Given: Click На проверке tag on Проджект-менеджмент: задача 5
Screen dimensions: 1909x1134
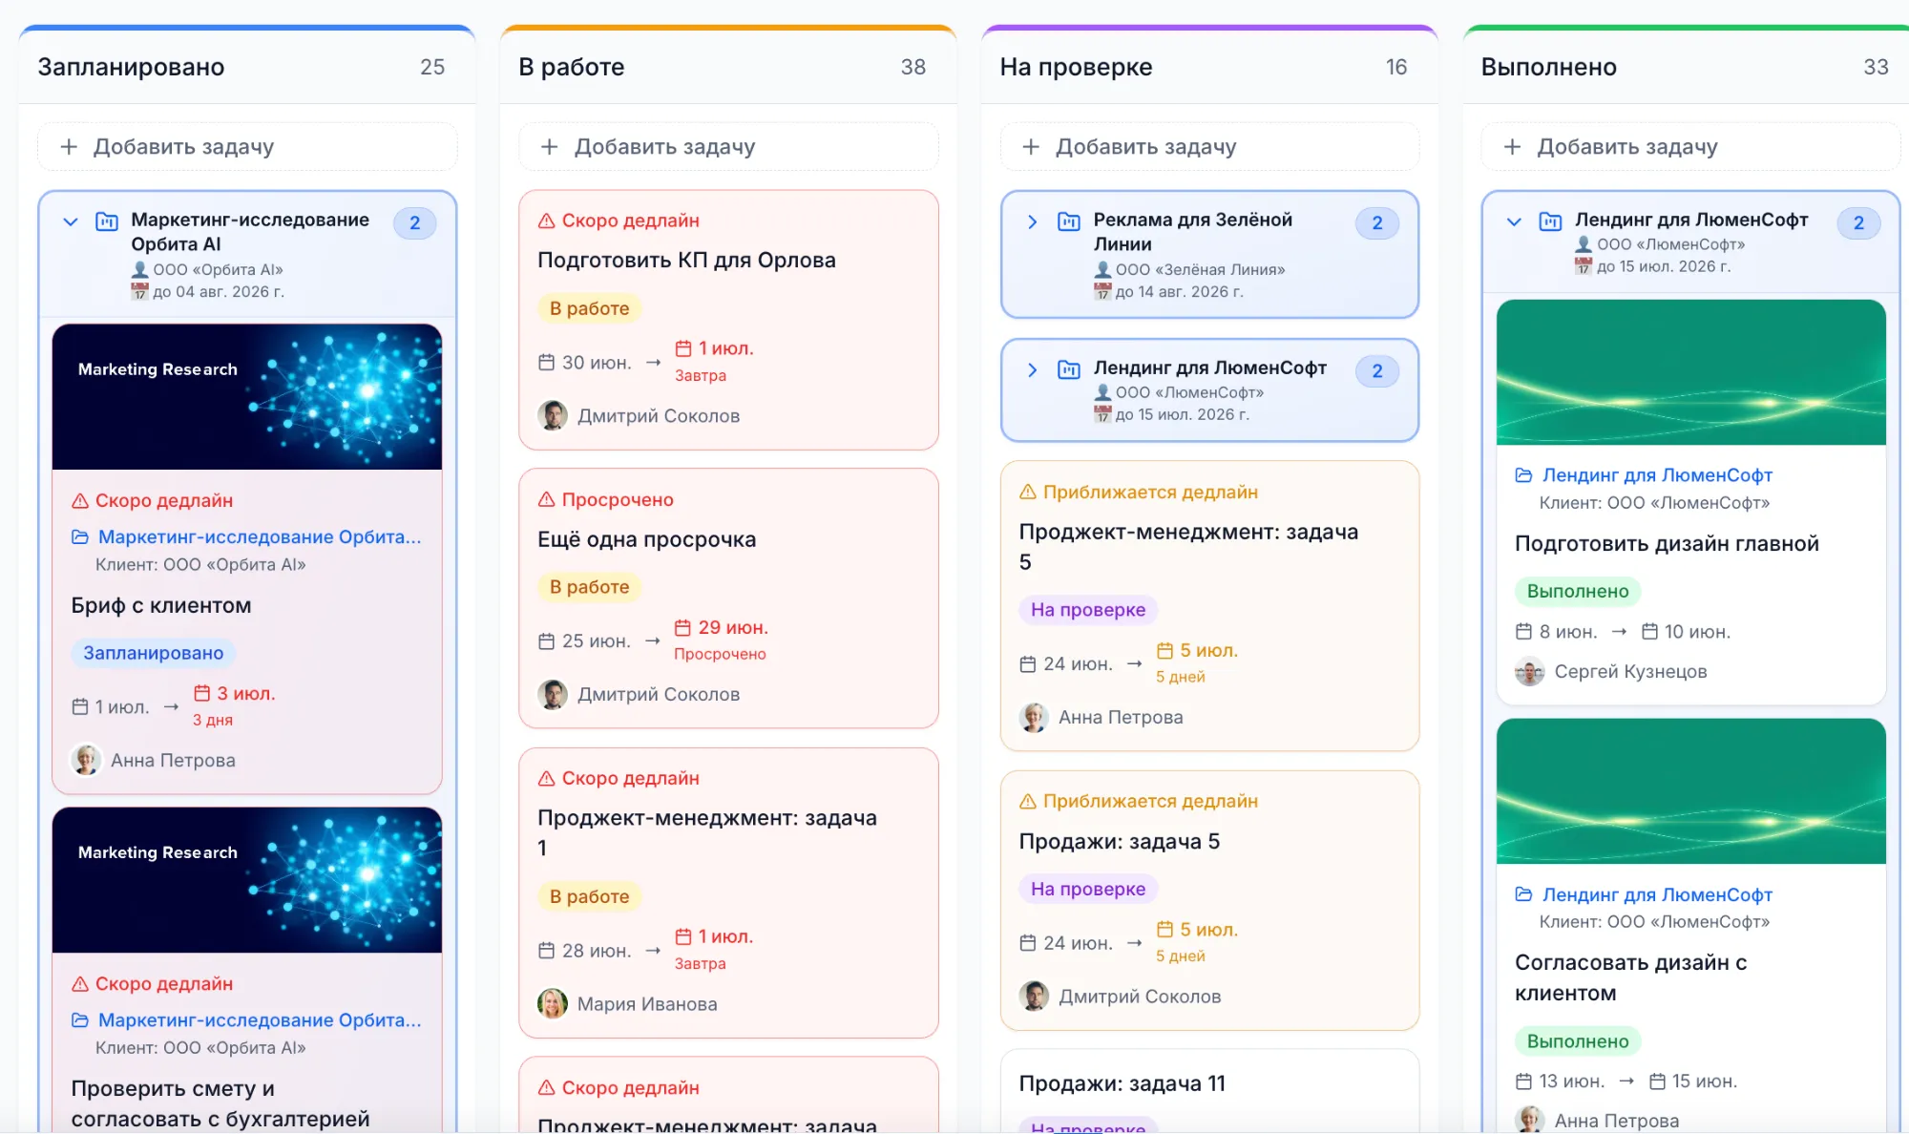Looking at the screenshot, I should (x=1088, y=610).
